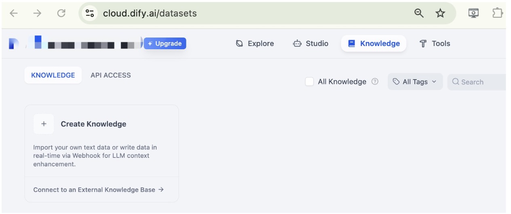The width and height of the screenshot is (511, 214).
Task: Expand the All Tags dropdown
Action: tap(415, 82)
